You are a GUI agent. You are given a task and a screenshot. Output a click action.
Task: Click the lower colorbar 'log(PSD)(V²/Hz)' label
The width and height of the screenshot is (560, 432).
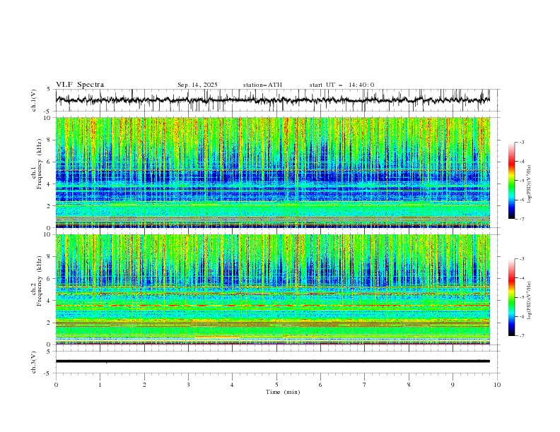[x=530, y=300]
